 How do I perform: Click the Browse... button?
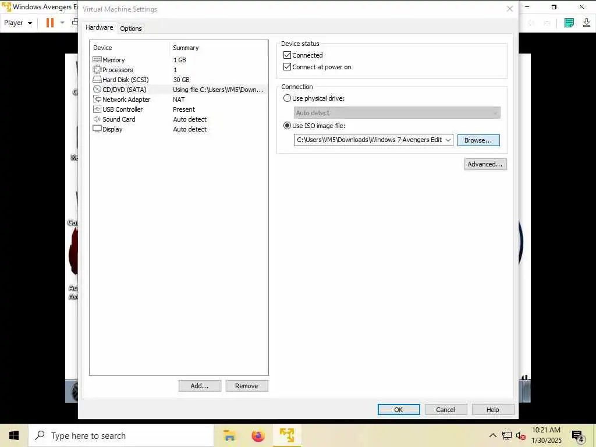click(x=478, y=140)
